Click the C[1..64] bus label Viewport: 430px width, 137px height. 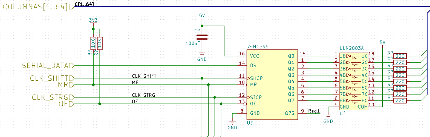[x=84, y=4]
